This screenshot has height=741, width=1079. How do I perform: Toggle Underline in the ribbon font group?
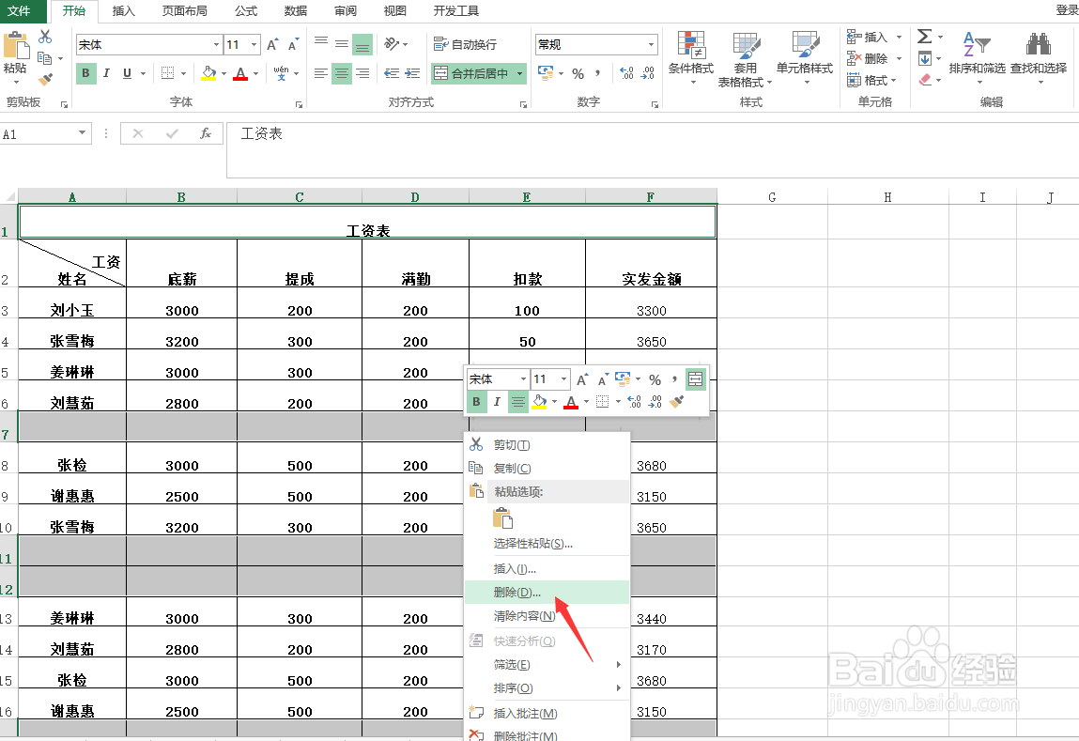point(128,73)
